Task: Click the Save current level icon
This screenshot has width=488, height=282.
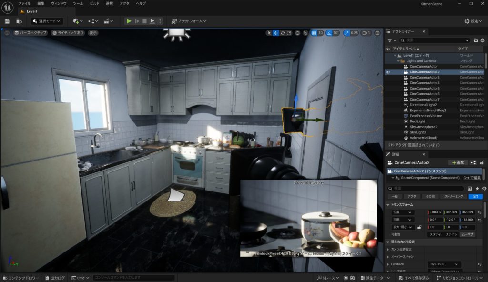Action: (7, 21)
